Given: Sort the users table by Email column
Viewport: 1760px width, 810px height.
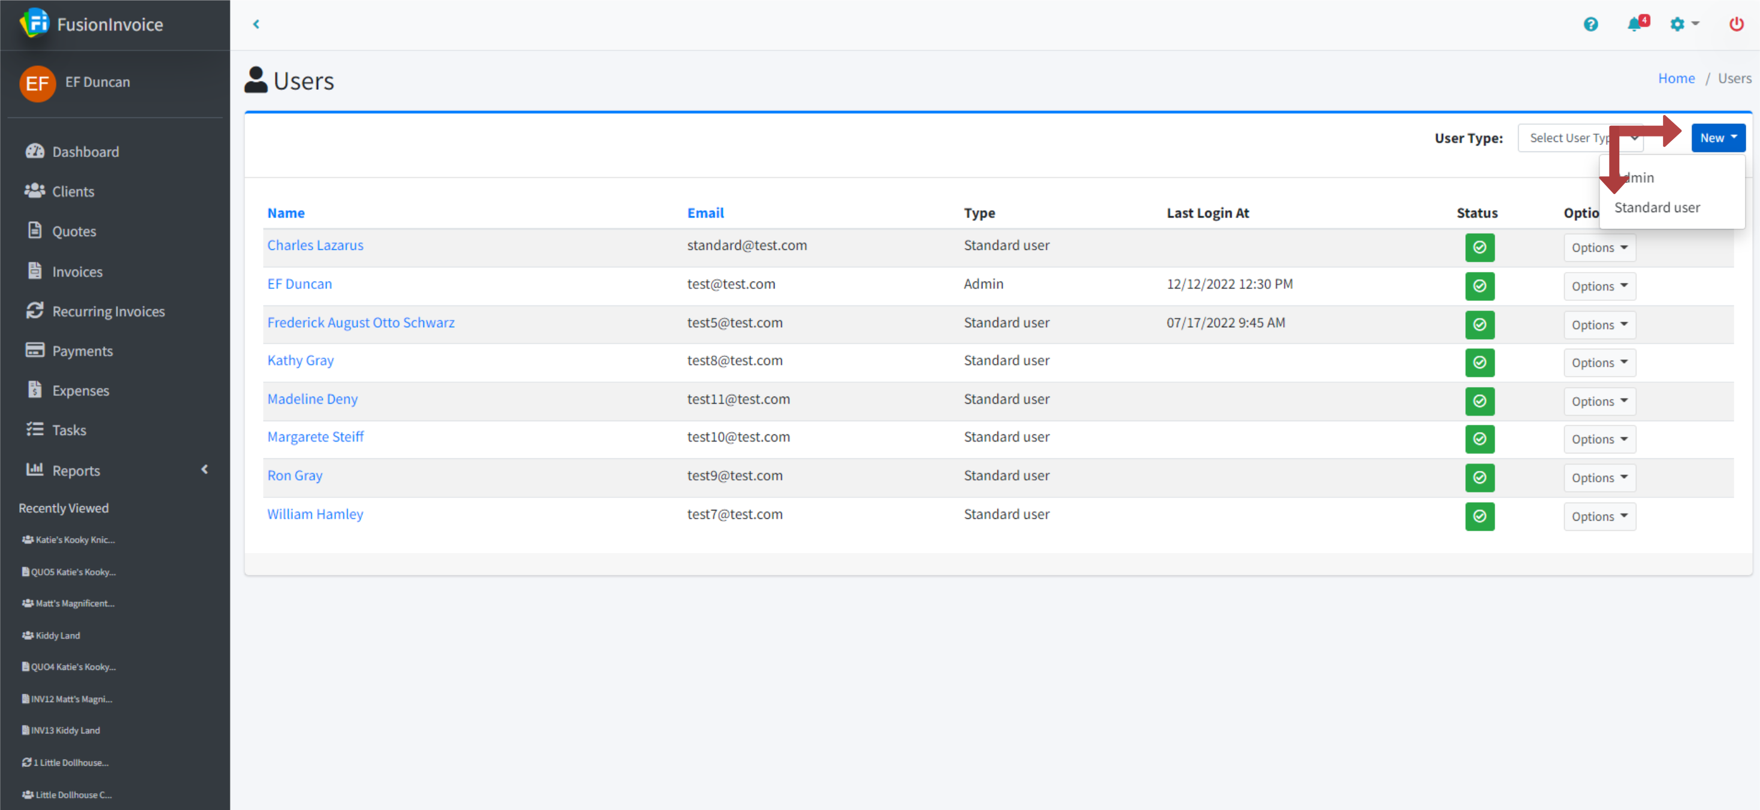Looking at the screenshot, I should click(705, 213).
